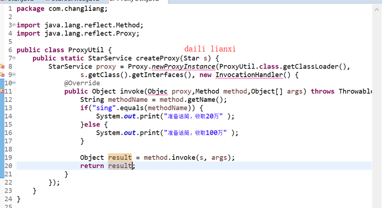Collapse the anonymous class fold at line 9
382x208 pixels.
coord(14,74)
